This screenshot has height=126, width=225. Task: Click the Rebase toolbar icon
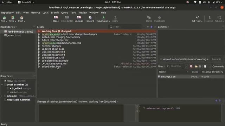219,17
